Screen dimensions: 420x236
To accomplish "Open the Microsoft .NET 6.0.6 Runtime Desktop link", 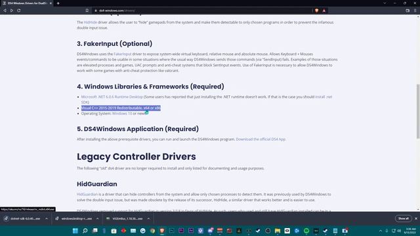I will tap(112, 96).
